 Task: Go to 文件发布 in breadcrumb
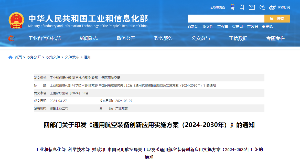72,57
